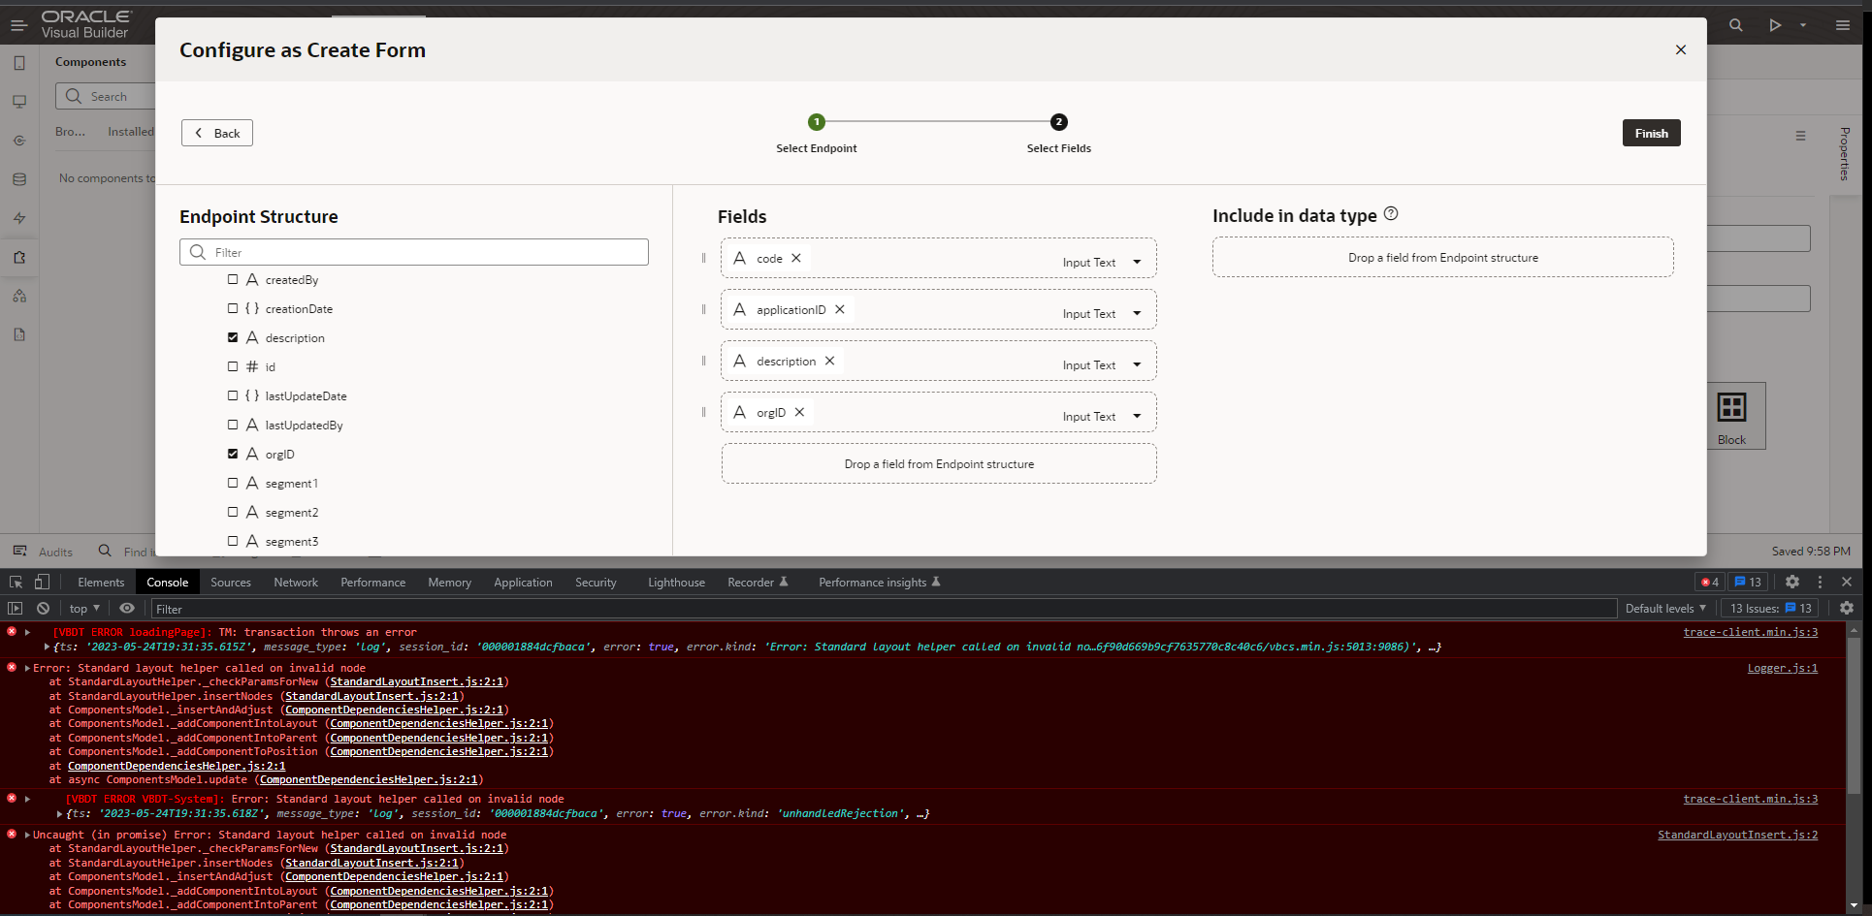Check the segment1 checkbox

click(x=233, y=483)
